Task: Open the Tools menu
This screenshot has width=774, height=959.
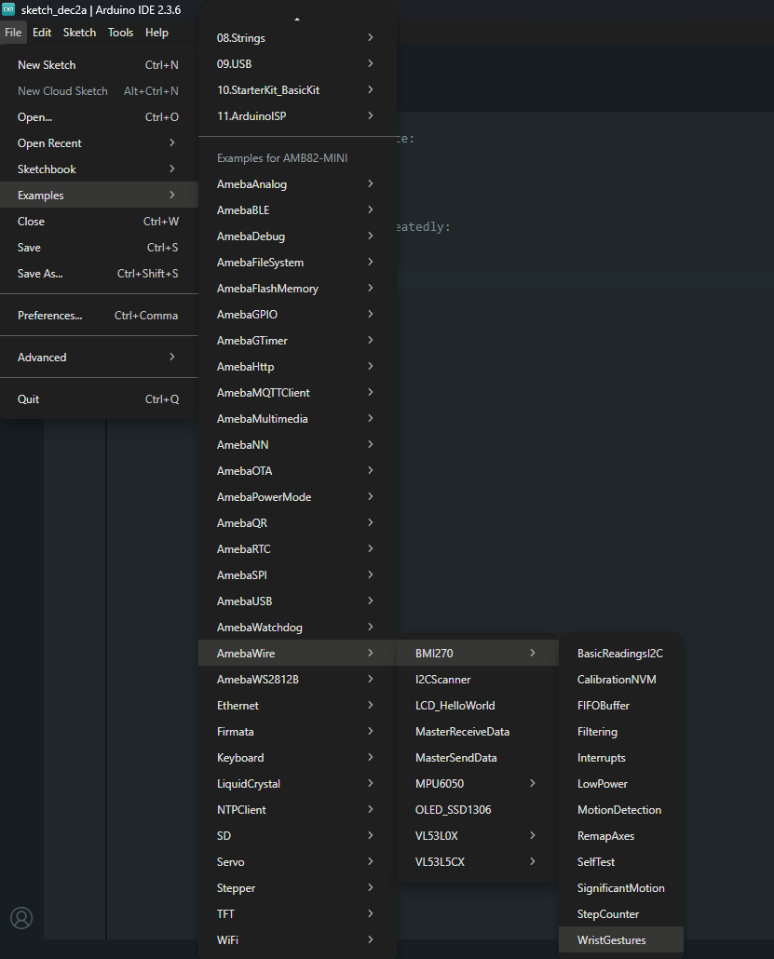Action: click(x=120, y=33)
